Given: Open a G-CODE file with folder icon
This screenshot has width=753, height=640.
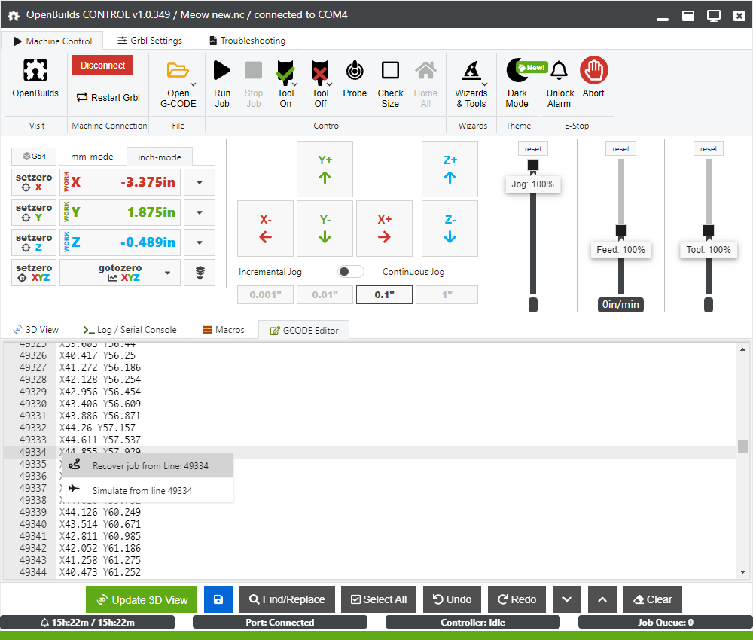Looking at the screenshot, I should coord(178,70).
